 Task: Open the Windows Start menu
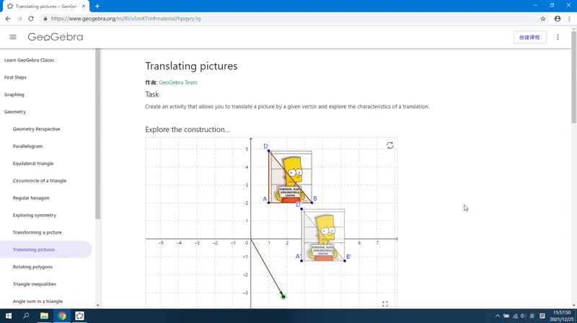9,316
